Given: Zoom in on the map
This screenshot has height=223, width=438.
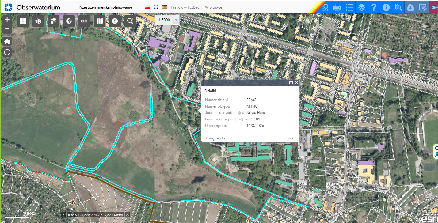Looking at the screenshot, I should click(7, 20).
